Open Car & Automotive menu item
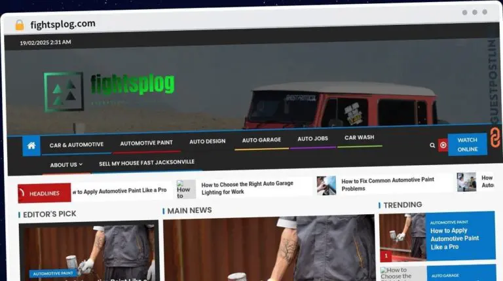Viewport: 503px width, 281px height. click(77, 145)
